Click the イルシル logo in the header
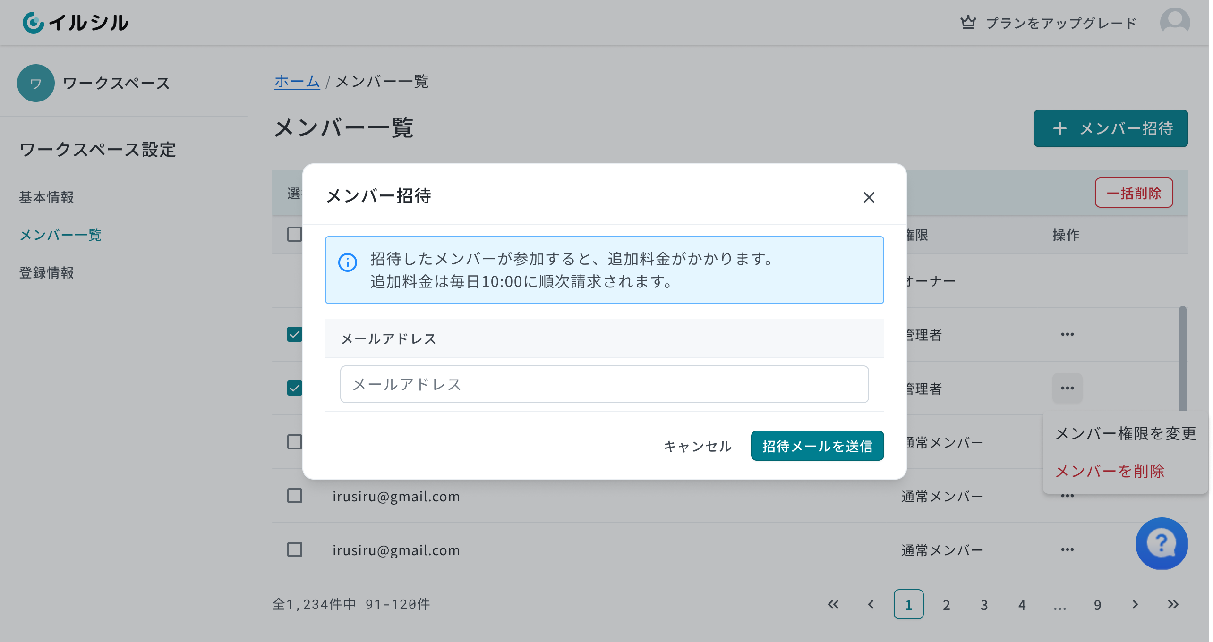The image size is (1213, 642). pos(76,22)
